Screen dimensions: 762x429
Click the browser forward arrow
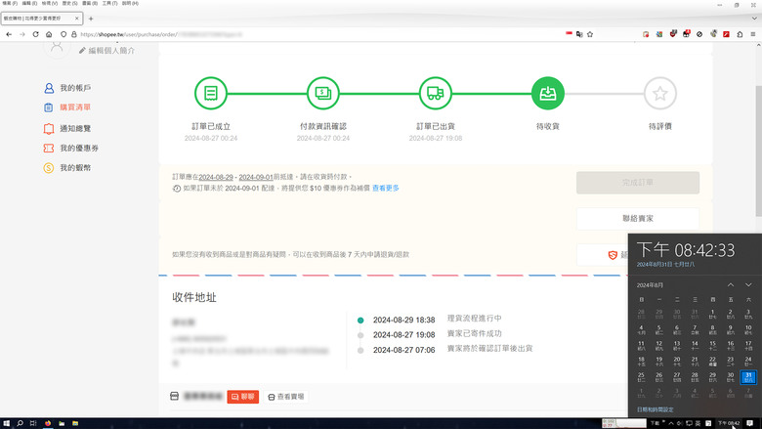tap(22, 34)
